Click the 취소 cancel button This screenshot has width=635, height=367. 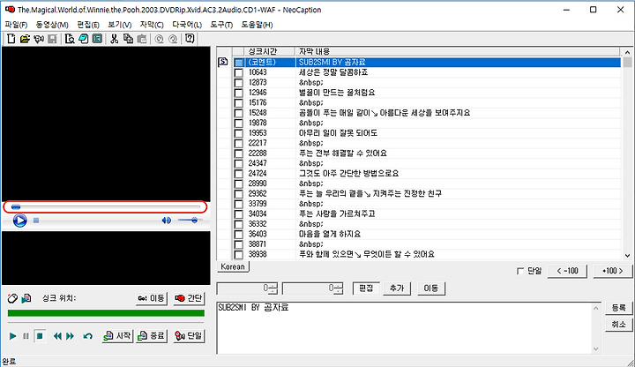[x=618, y=325]
